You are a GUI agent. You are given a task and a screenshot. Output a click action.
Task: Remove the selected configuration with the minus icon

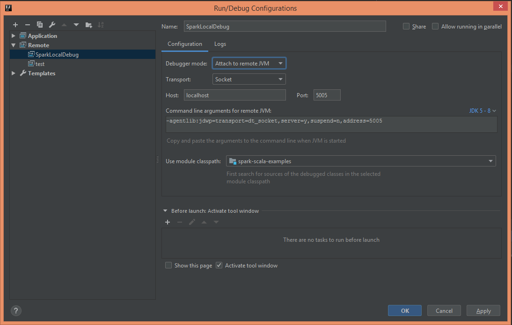coord(28,25)
